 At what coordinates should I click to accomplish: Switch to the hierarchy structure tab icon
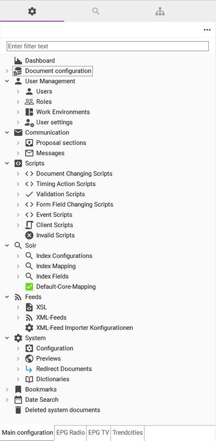coord(160,12)
